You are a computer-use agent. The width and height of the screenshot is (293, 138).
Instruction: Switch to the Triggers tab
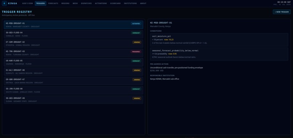coord(41,3)
